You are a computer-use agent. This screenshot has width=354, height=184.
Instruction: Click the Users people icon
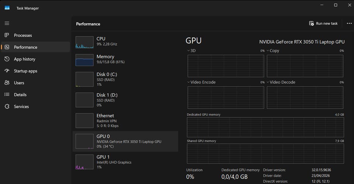pyautogui.click(x=7, y=83)
